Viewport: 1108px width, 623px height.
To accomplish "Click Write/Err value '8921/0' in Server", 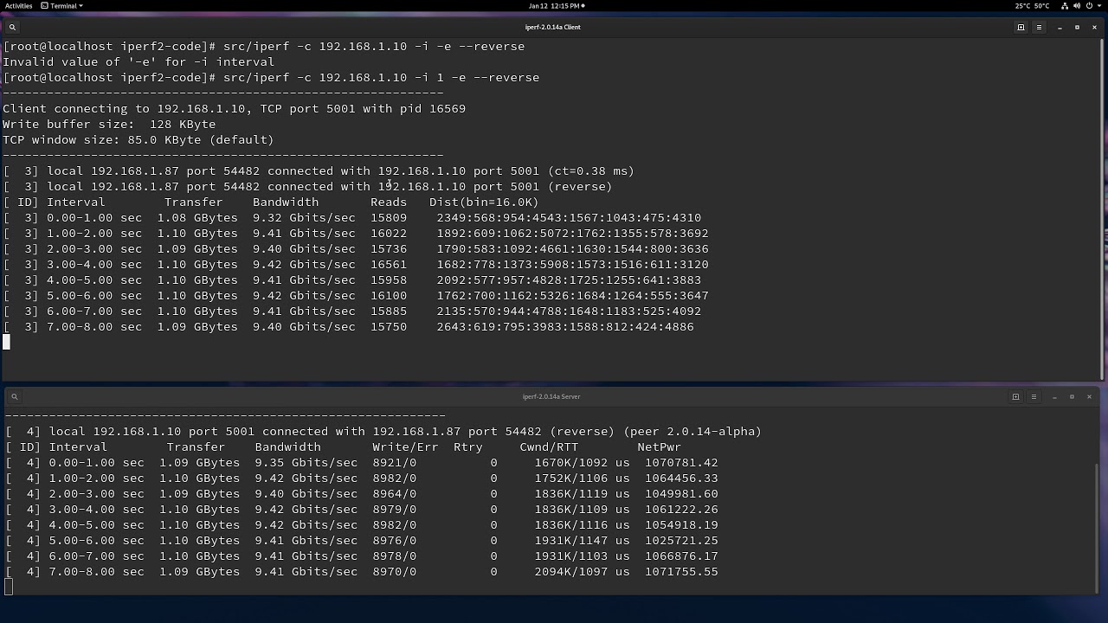I will click(x=395, y=462).
